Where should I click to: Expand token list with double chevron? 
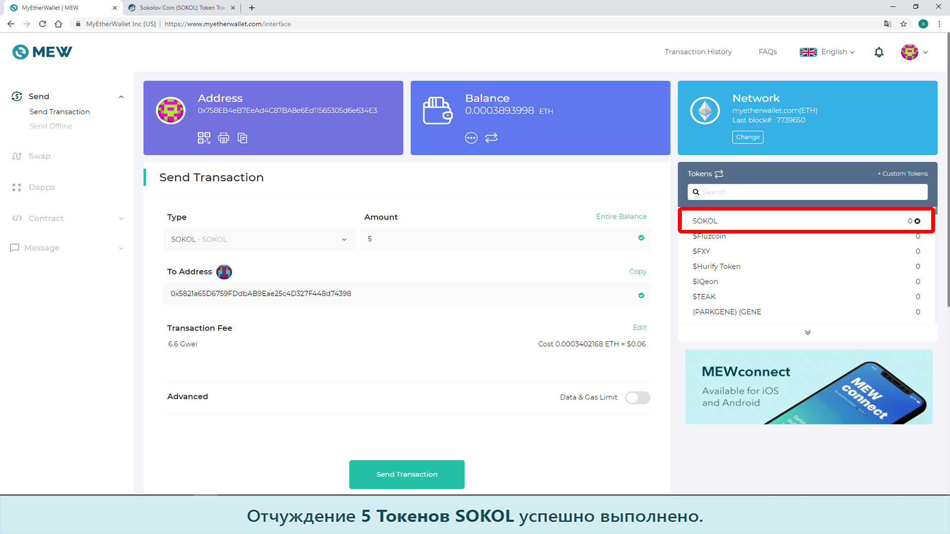pyautogui.click(x=807, y=332)
